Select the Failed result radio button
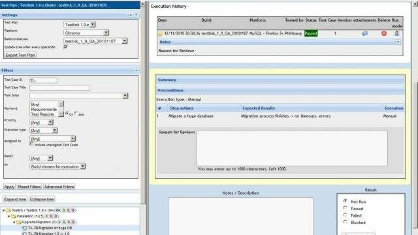 346,215
